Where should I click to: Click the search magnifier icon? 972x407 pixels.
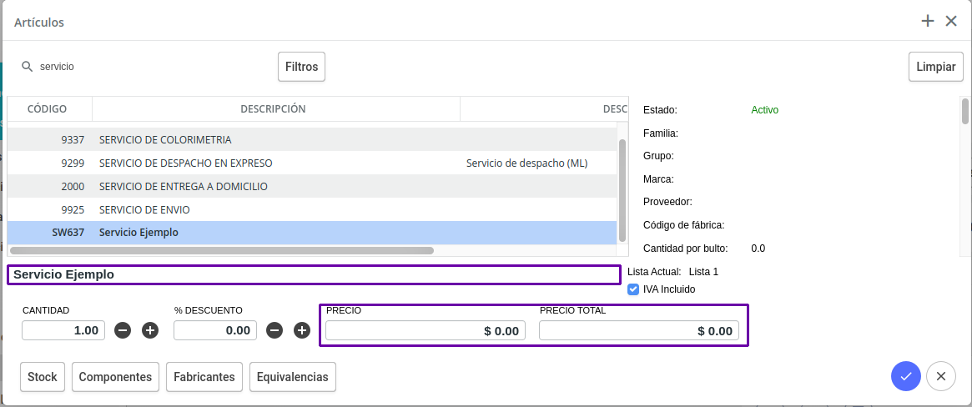[x=27, y=66]
